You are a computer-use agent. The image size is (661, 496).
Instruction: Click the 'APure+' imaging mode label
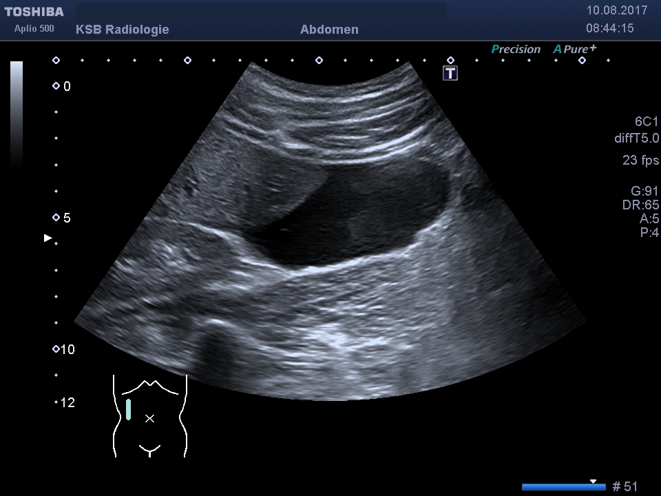575,49
